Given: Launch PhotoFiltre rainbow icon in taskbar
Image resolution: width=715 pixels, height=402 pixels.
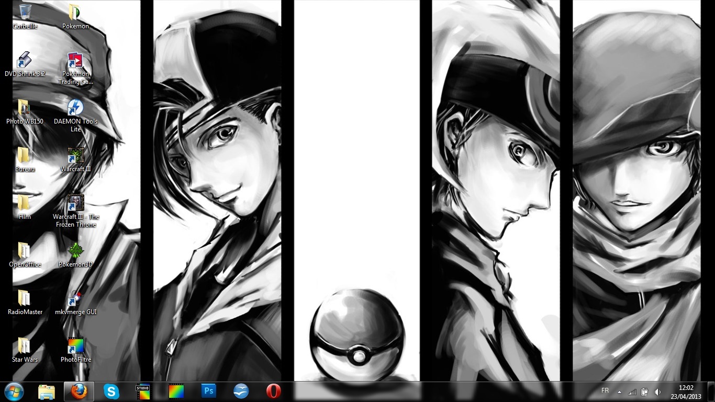Looking at the screenshot, I should (x=176, y=392).
